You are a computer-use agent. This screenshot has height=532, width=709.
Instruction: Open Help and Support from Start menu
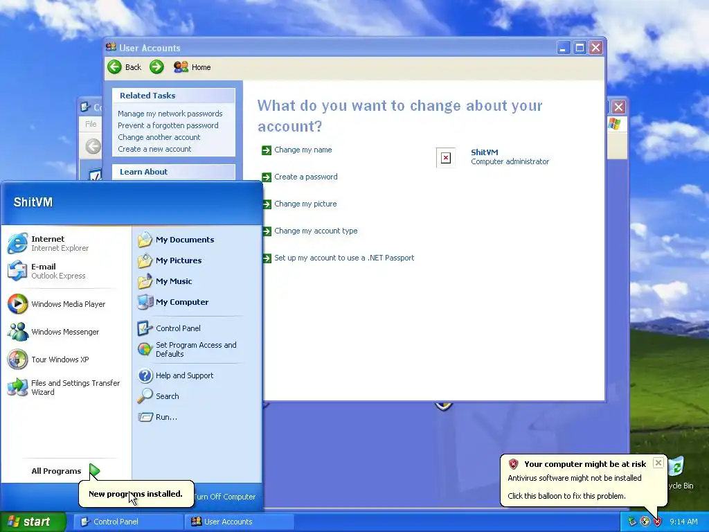click(x=196, y=375)
